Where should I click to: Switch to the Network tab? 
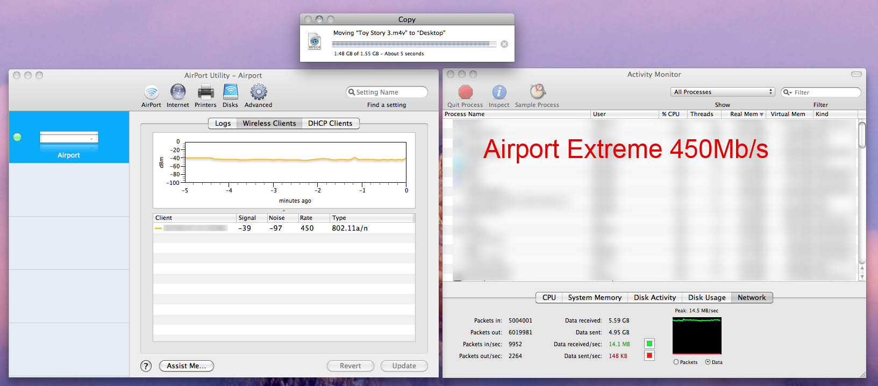pyautogui.click(x=752, y=297)
